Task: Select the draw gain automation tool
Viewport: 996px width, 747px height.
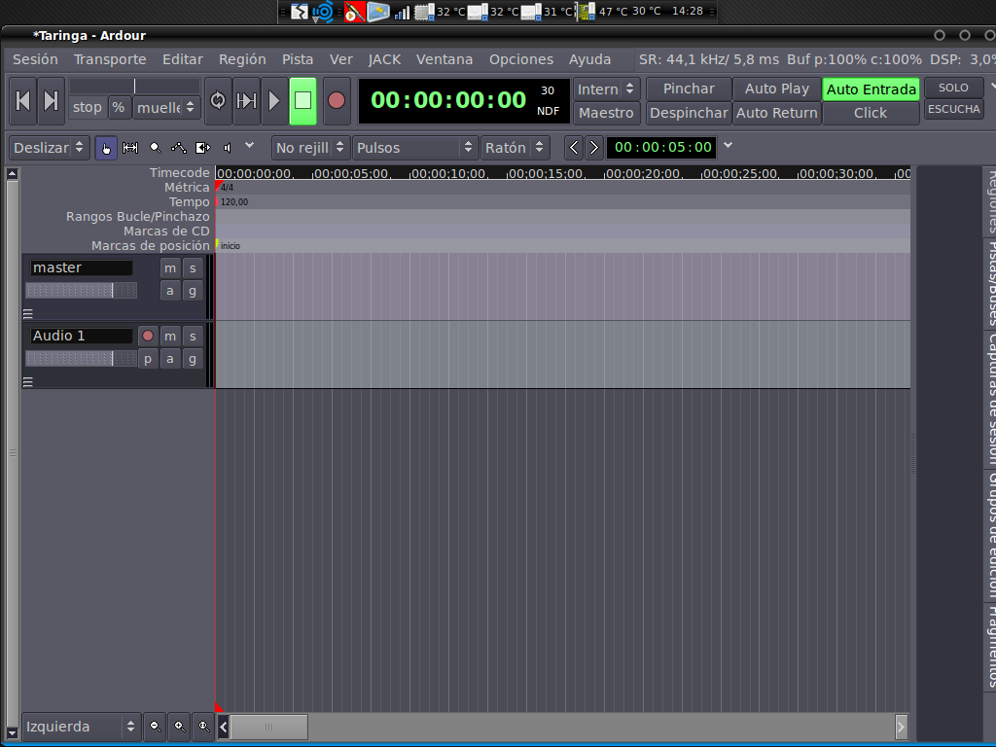Action: point(179,148)
